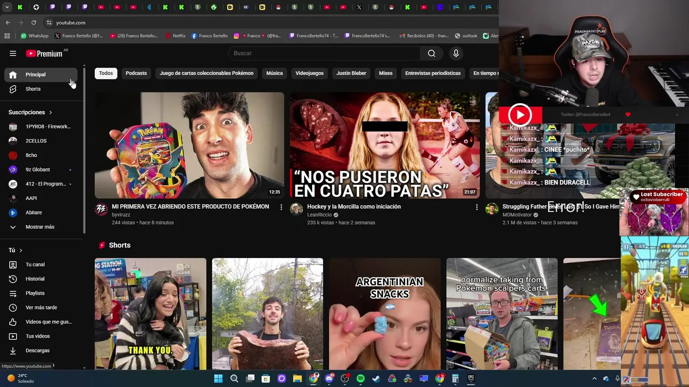Screen dimensions: 689x387
Task: Open Ver más tarde list
Action: tap(41, 307)
